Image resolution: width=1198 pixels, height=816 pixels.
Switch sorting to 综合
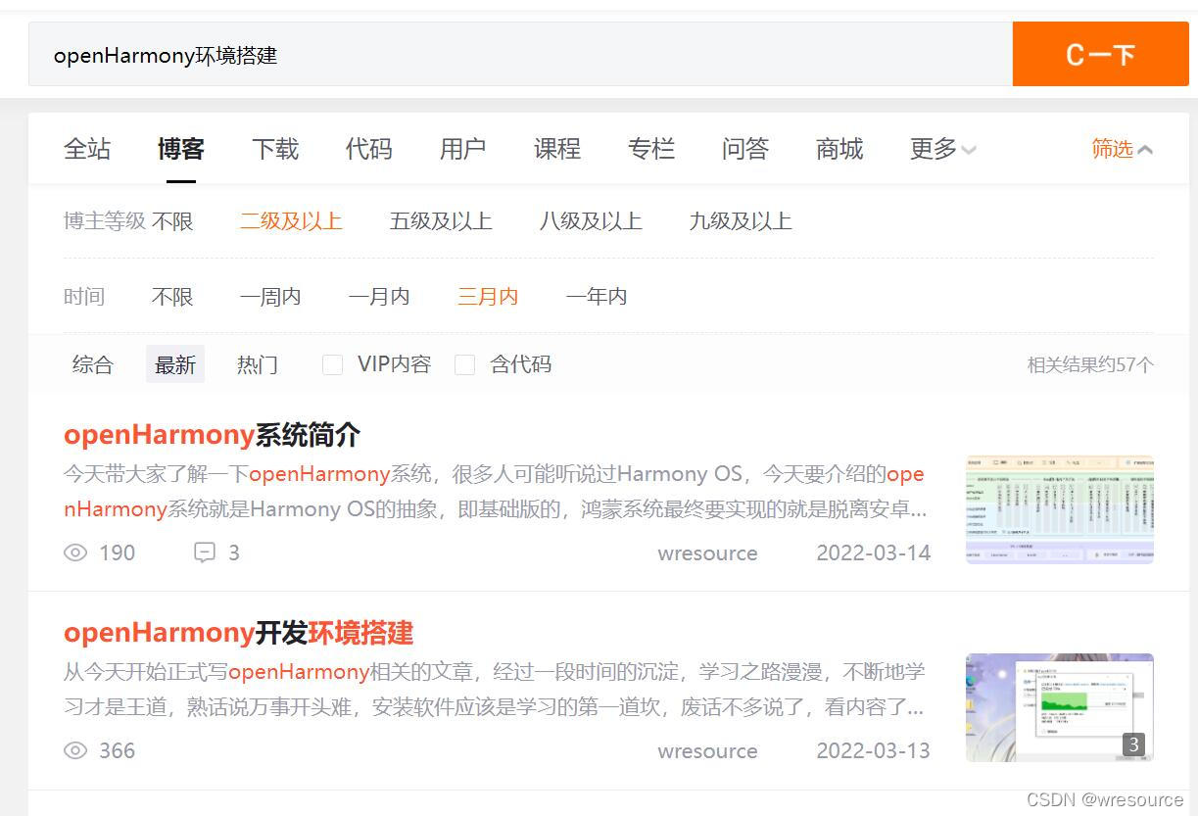point(92,363)
